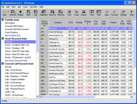
Task: Click Coca Cola Co The cell
Action: click(x=58, y=88)
